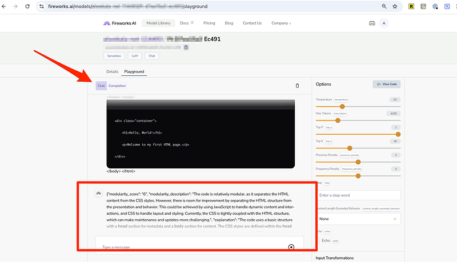Bookmark this page with the star icon
The image size is (457, 262).
click(x=395, y=6)
